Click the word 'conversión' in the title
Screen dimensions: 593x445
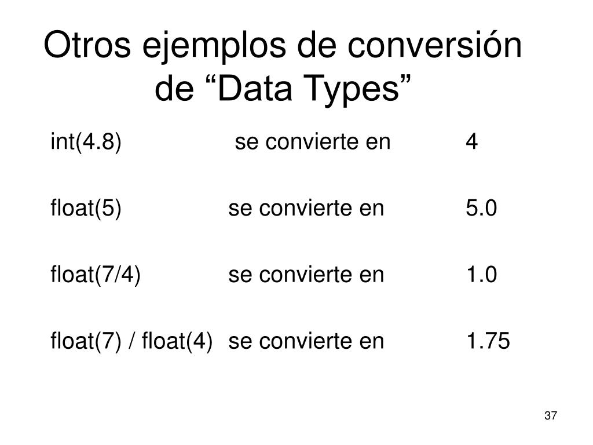coord(434,45)
